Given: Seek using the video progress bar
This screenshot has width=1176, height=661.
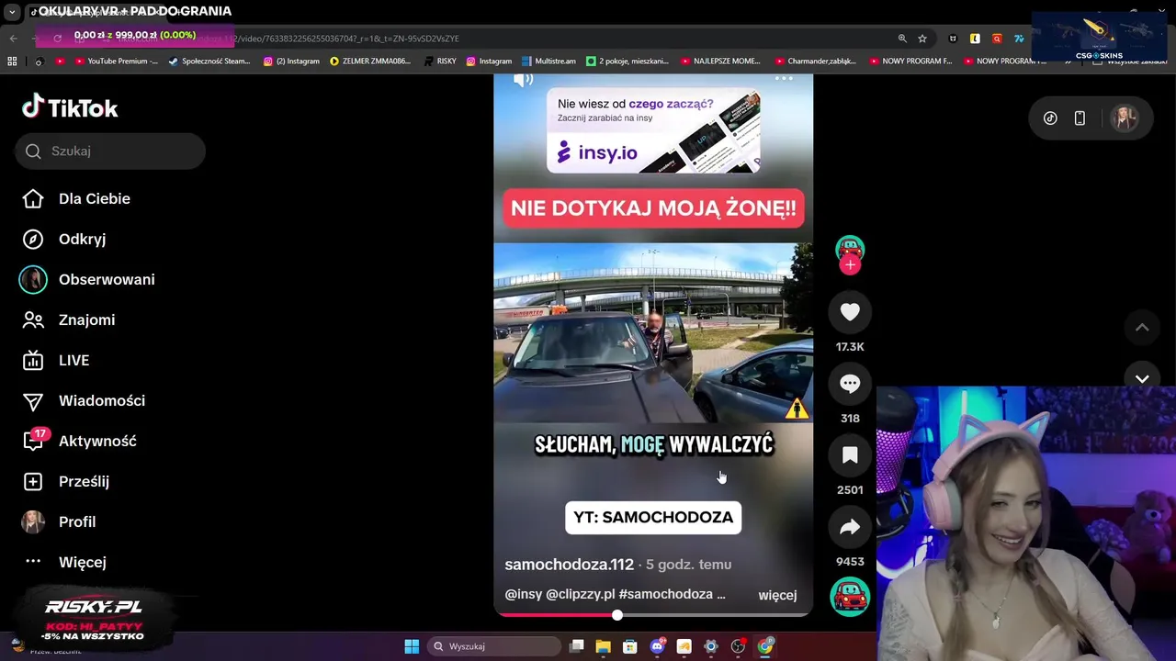Looking at the screenshot, I should [653, 614].
